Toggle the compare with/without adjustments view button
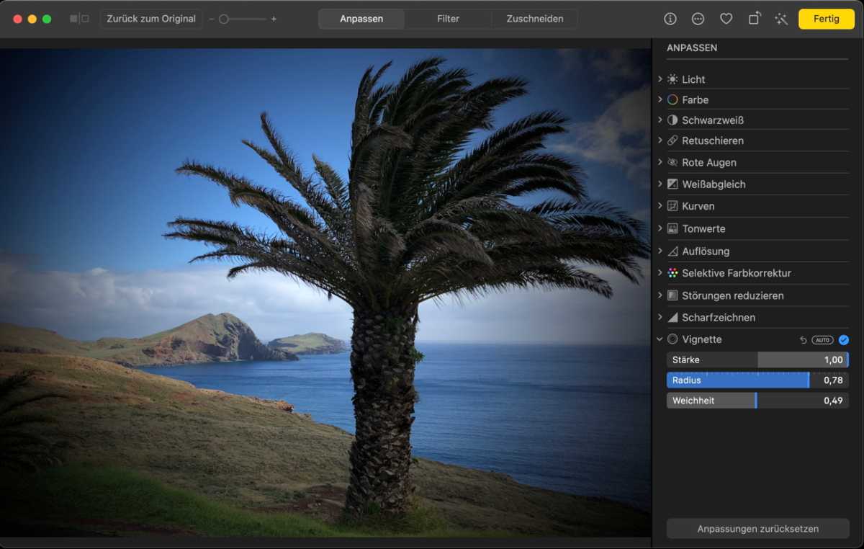The image size is (864, 549). pos(79,19)
